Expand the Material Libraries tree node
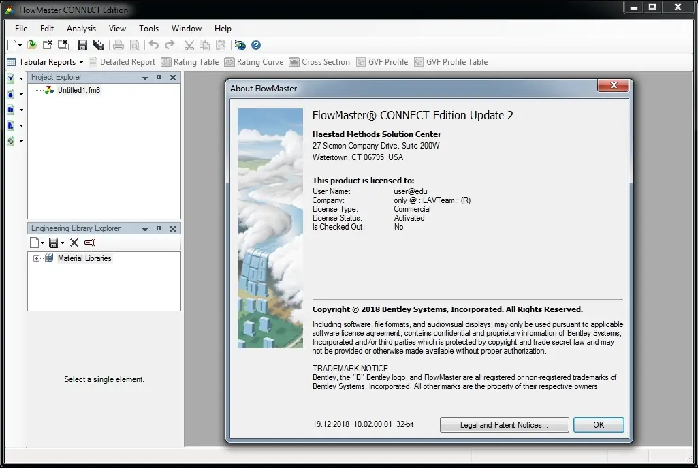This screenshot has height=468, width=698. click(36, 258)
